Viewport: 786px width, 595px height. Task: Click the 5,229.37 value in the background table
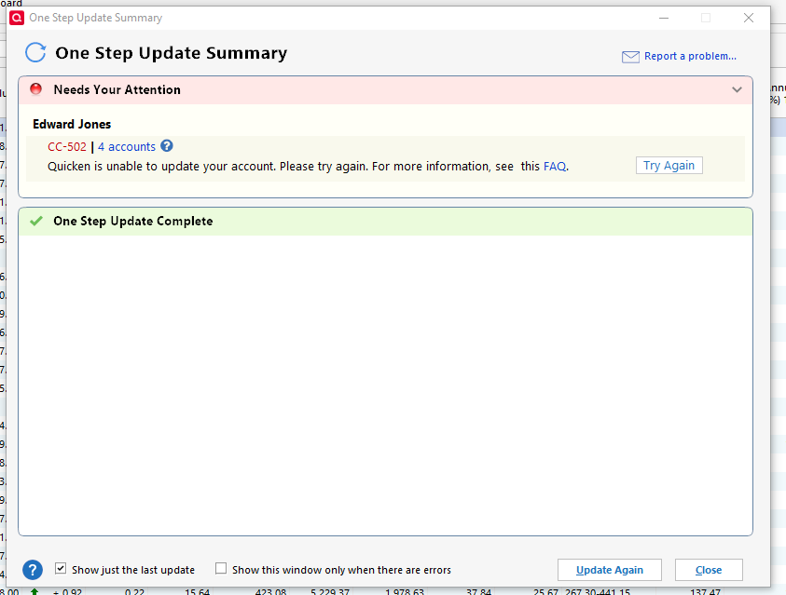(330, 591)
